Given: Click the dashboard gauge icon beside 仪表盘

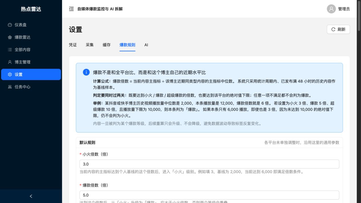Looking at the screenshot, I should click(x=10, y=25).
